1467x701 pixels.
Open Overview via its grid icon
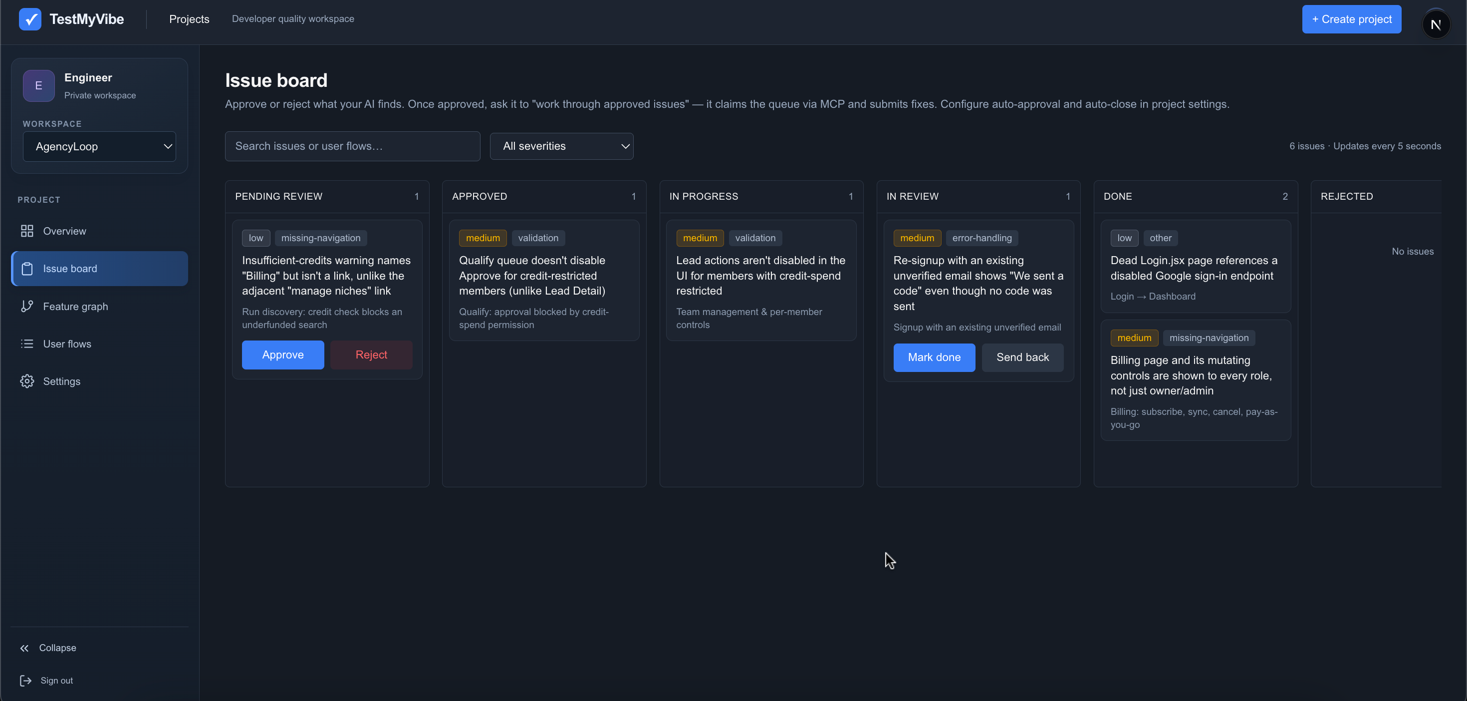pos(27,231)
